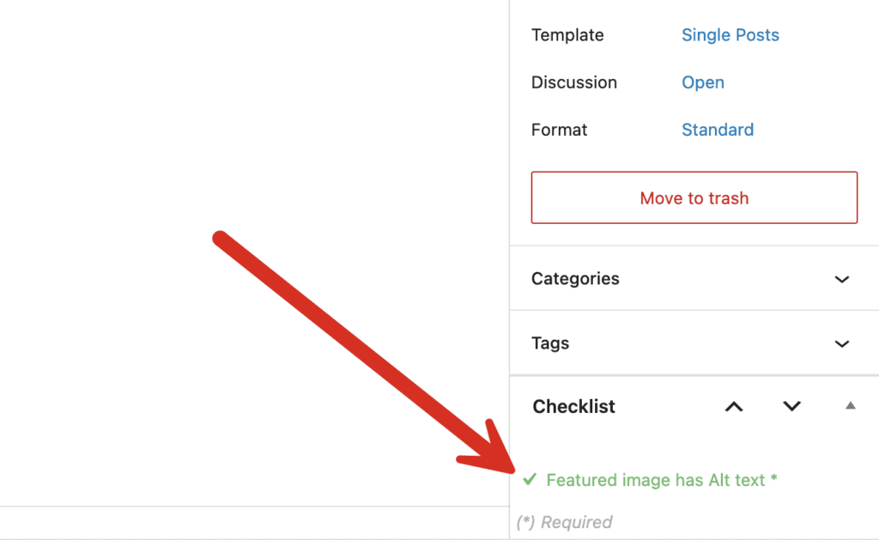
Task: Click the Open link next to Discussion
Action: (x=702, y=82)
